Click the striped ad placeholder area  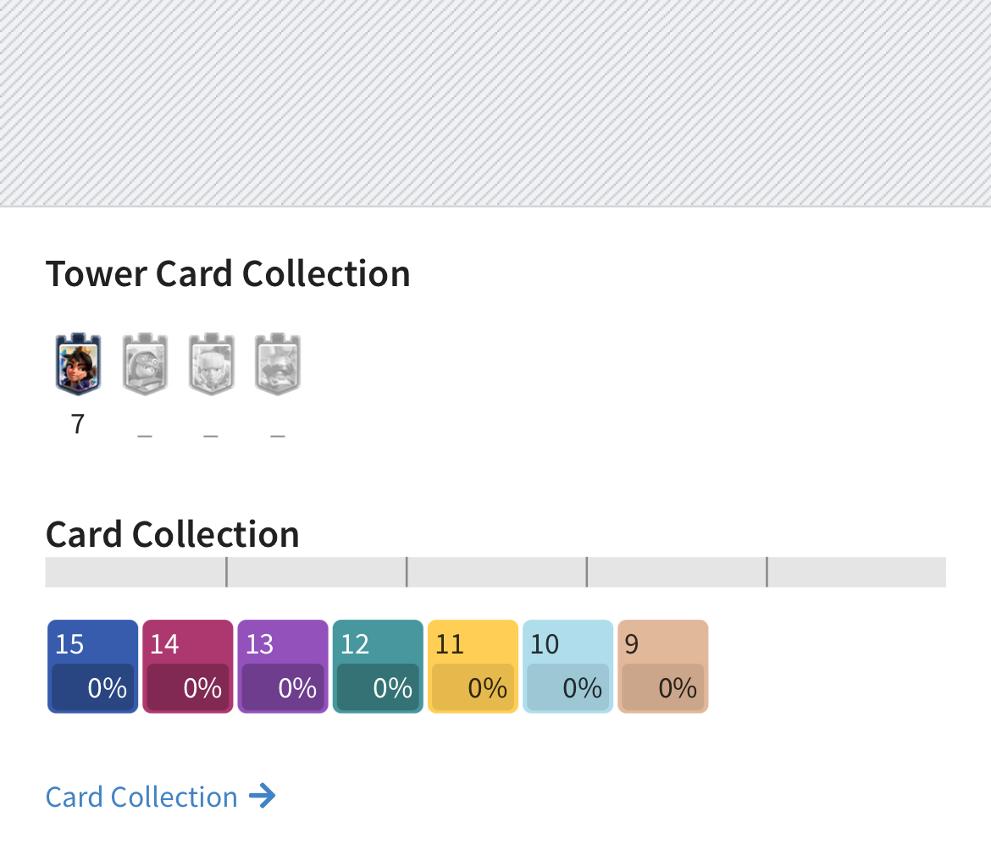click(x=495, y=102)
